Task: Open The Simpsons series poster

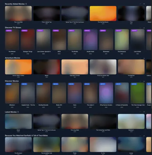Action: tap(122, 40)
